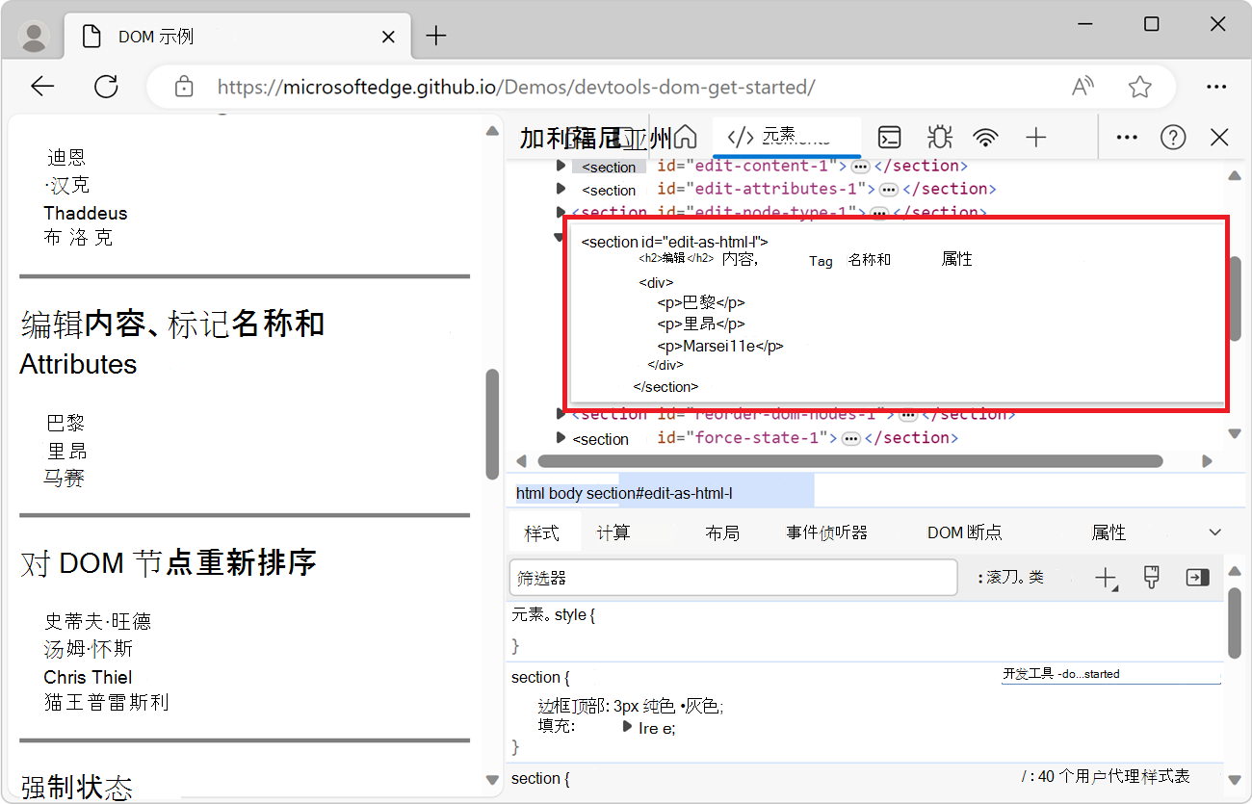Click More tools plus icon in DevTools
1252x804 pixels.
pos(1035,137)
